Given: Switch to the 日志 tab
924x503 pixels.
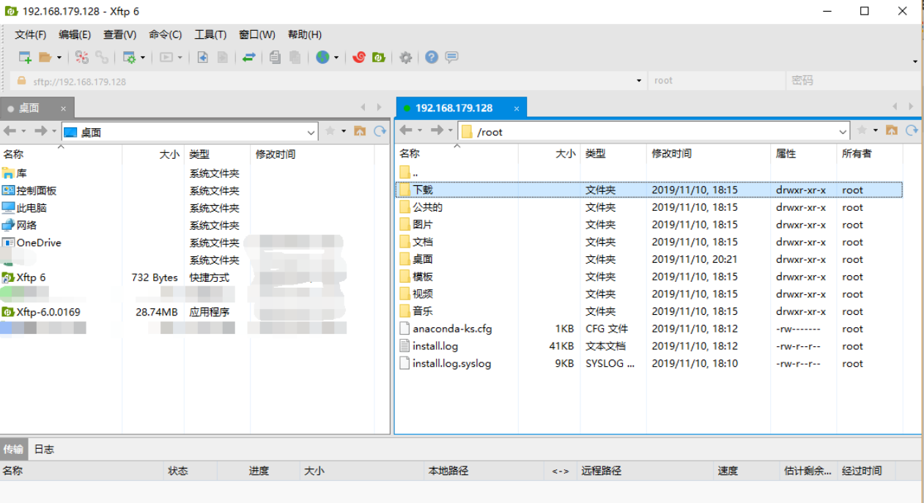Looking at the screenshot, I should (44, 450).
